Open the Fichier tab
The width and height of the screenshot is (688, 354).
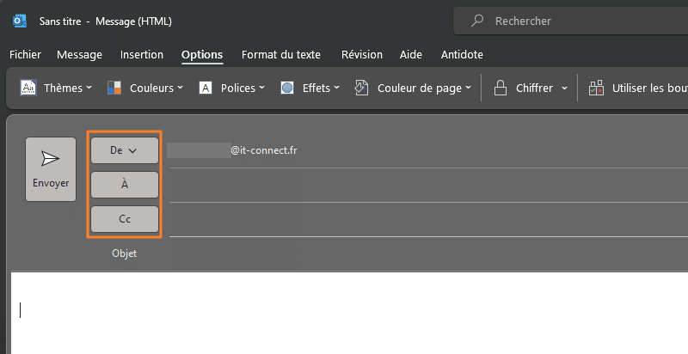pyautogui.click(x=25, y=55)
